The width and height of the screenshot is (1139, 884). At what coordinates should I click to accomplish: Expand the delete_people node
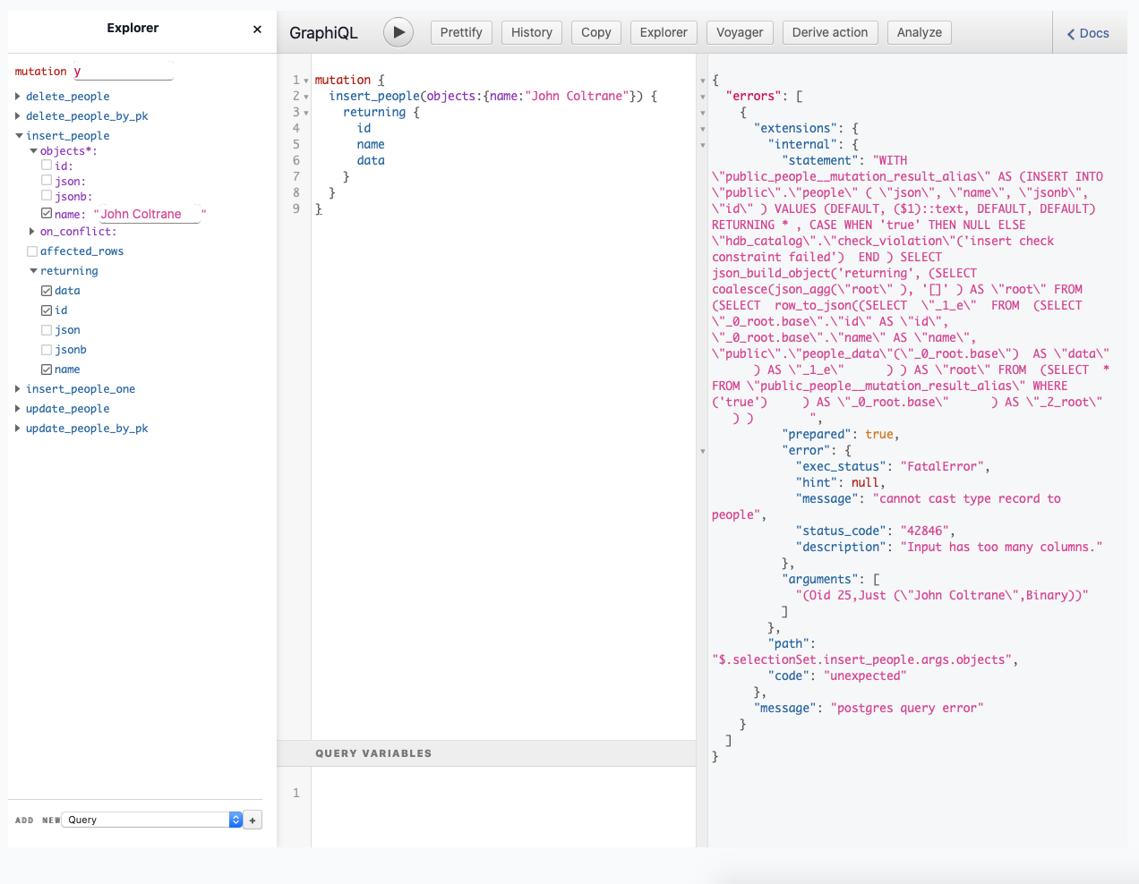(18, 96)
